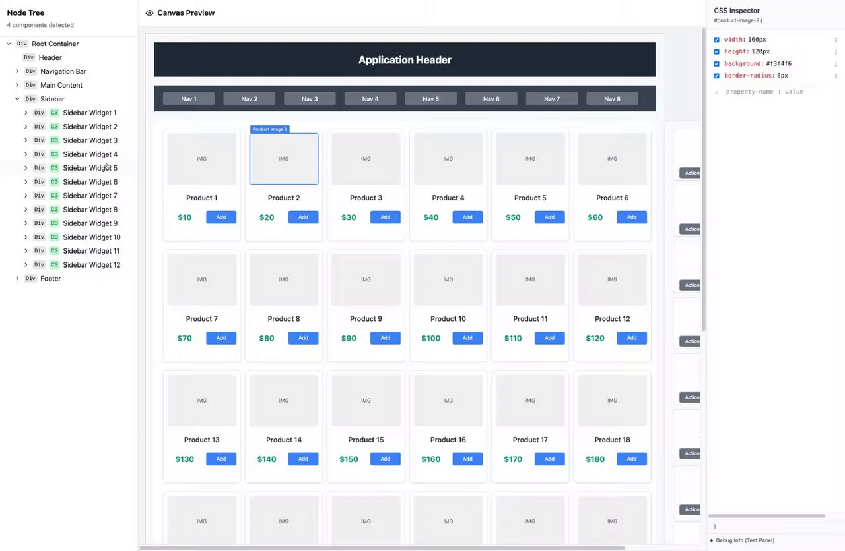The width and height of the screenshot is (845, 551).
Task: Click Nav 8 in the navigation bar
Action: pyautogui.click(x=612, y=99)
